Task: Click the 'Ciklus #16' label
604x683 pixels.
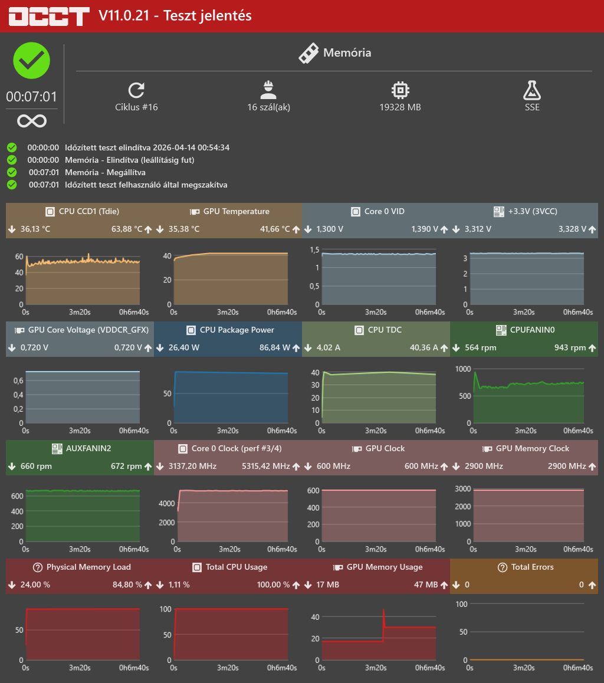Action: click(136, 107)
